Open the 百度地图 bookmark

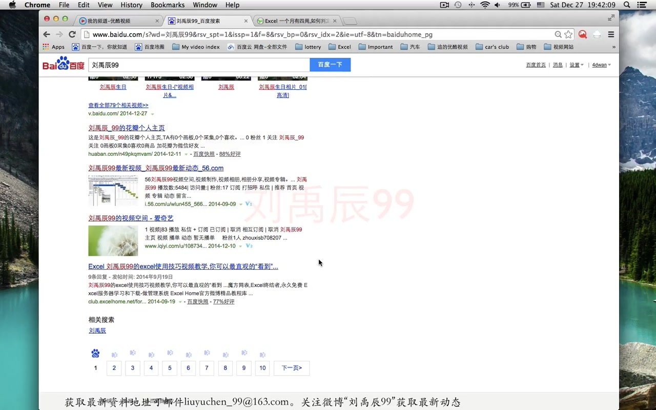pyautogui.click(x=150, y=47)
